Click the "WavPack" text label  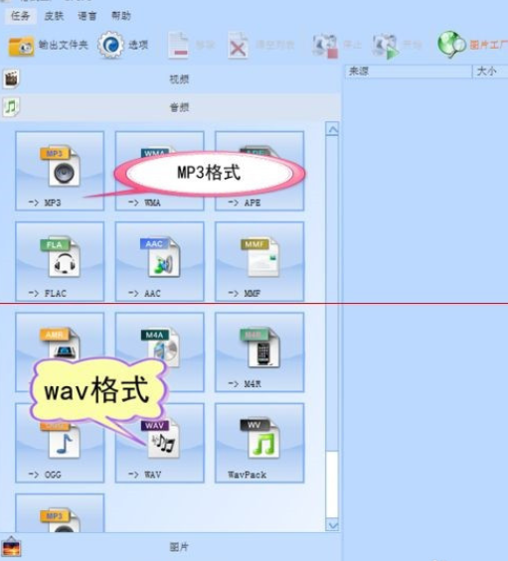pyautogui.click(x=248, y=475)
